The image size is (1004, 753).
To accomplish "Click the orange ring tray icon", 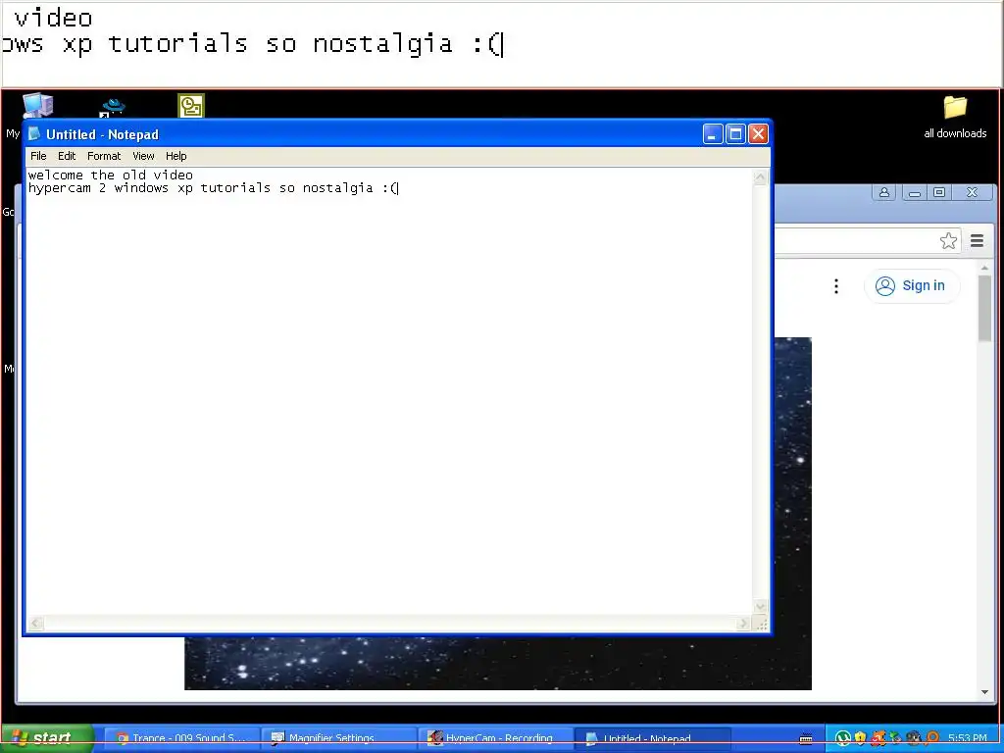I will [x=931, y=738].
